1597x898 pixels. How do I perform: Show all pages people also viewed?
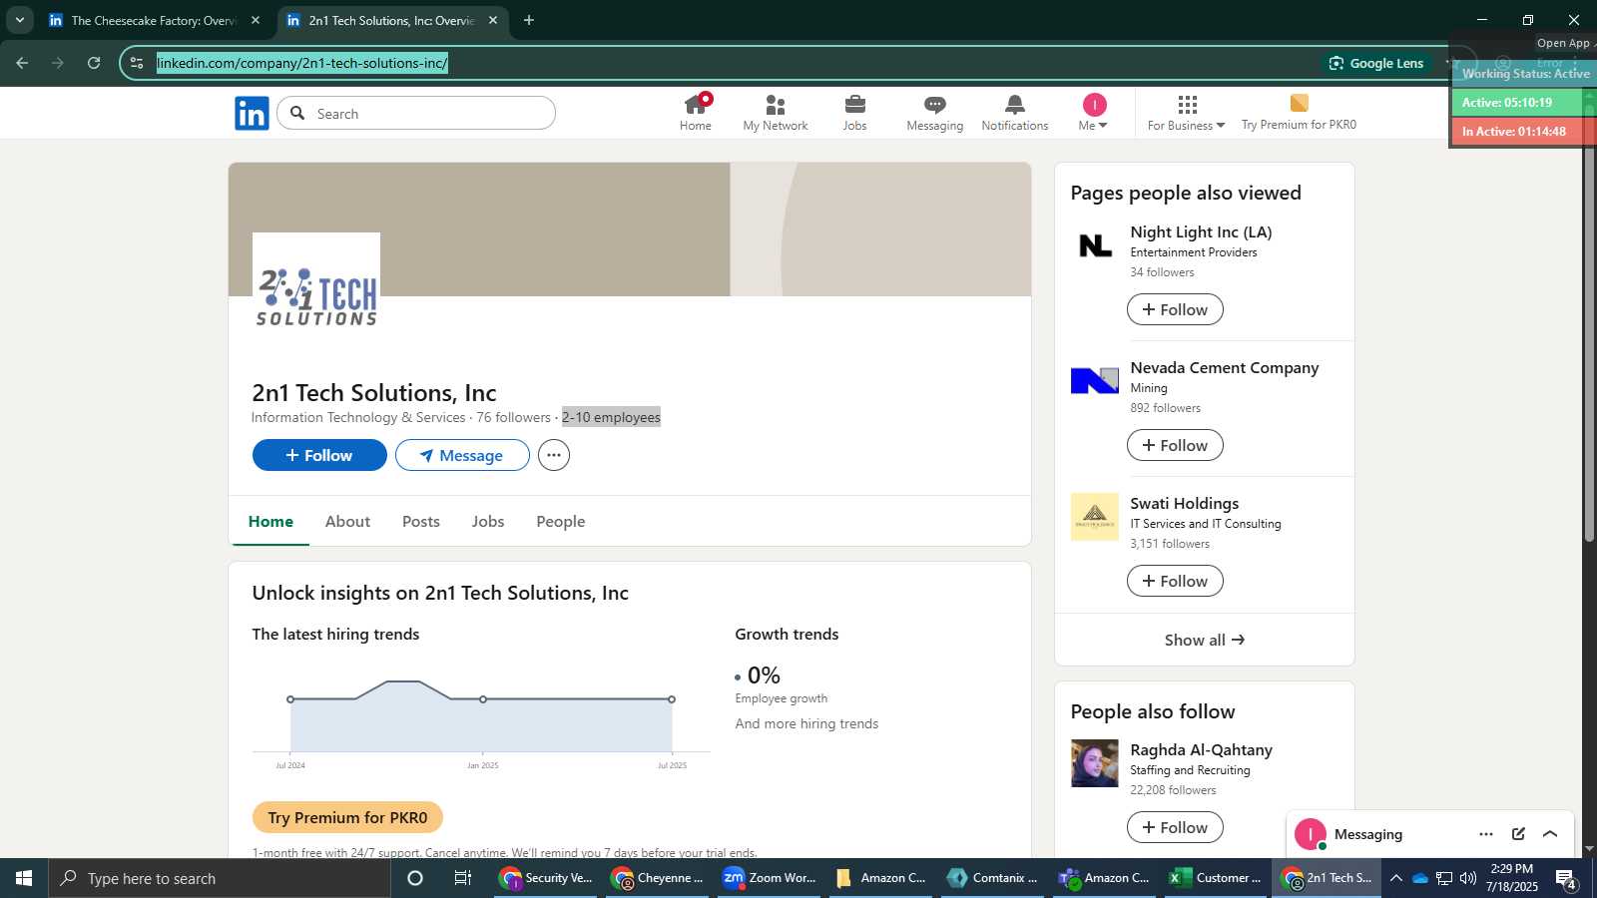(x=1205, y=640)
